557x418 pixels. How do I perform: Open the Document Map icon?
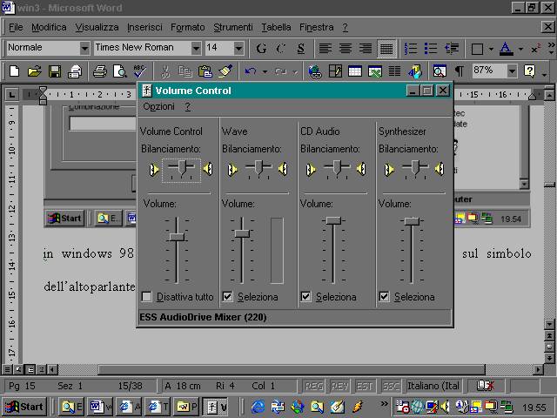[440, 71]
